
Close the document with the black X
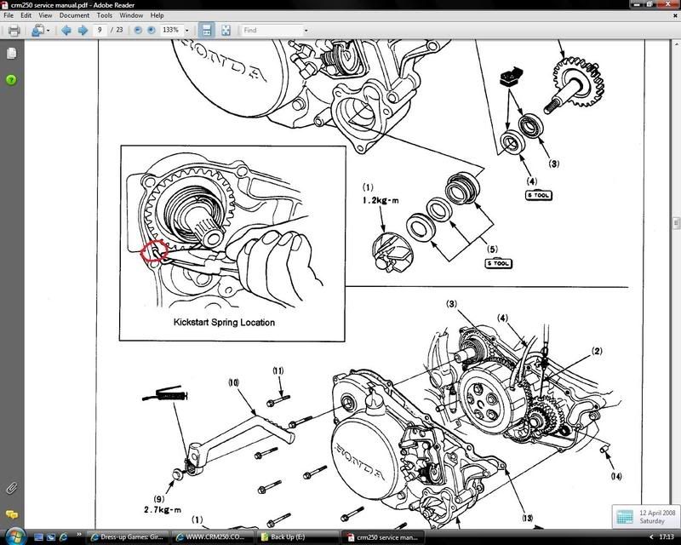click(x=675, y=15)
